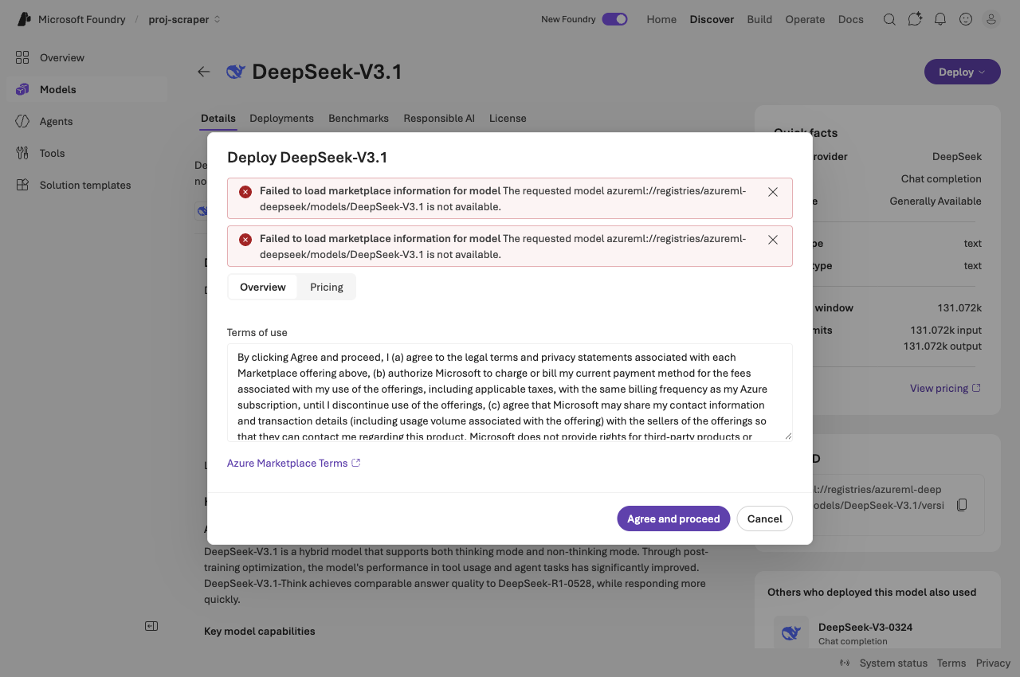Open the View pricing link
Screen dimensions: 1020x677
coord(945,388)
